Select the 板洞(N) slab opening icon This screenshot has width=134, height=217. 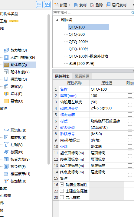6,152
